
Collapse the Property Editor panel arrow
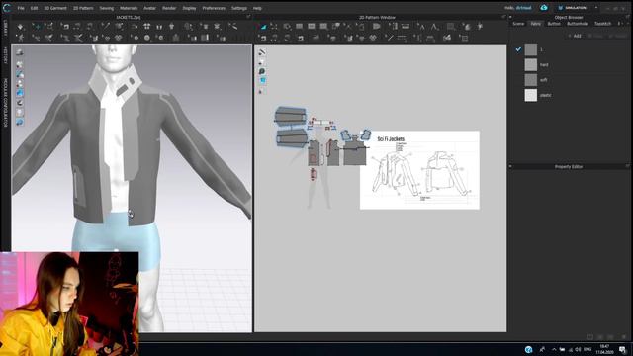[x=510, y=166]
